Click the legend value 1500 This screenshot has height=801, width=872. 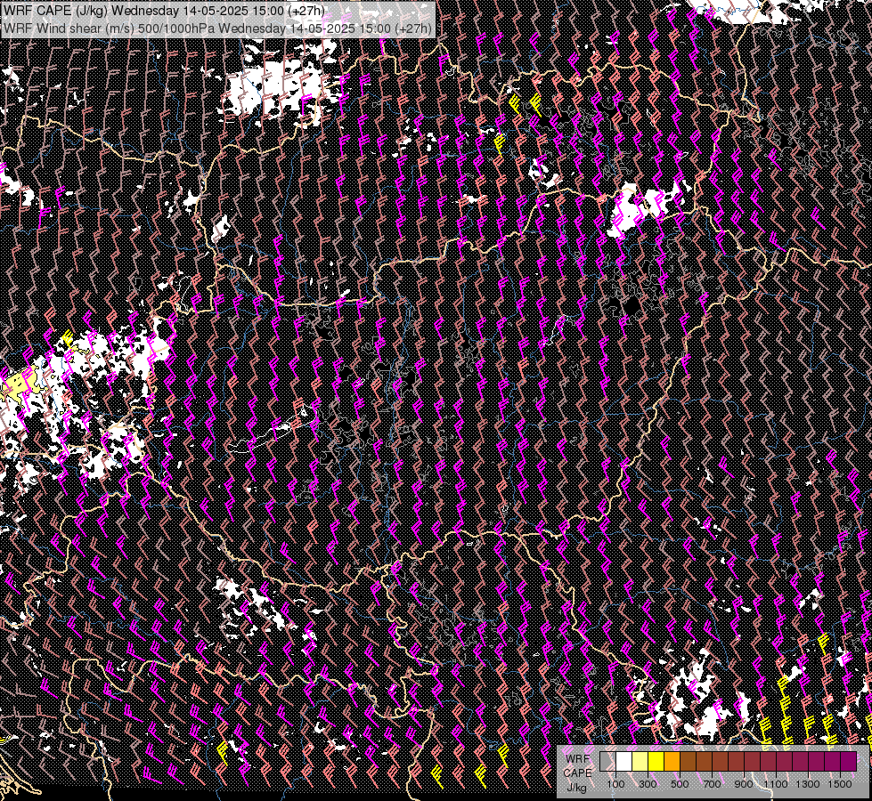point(840,784)
